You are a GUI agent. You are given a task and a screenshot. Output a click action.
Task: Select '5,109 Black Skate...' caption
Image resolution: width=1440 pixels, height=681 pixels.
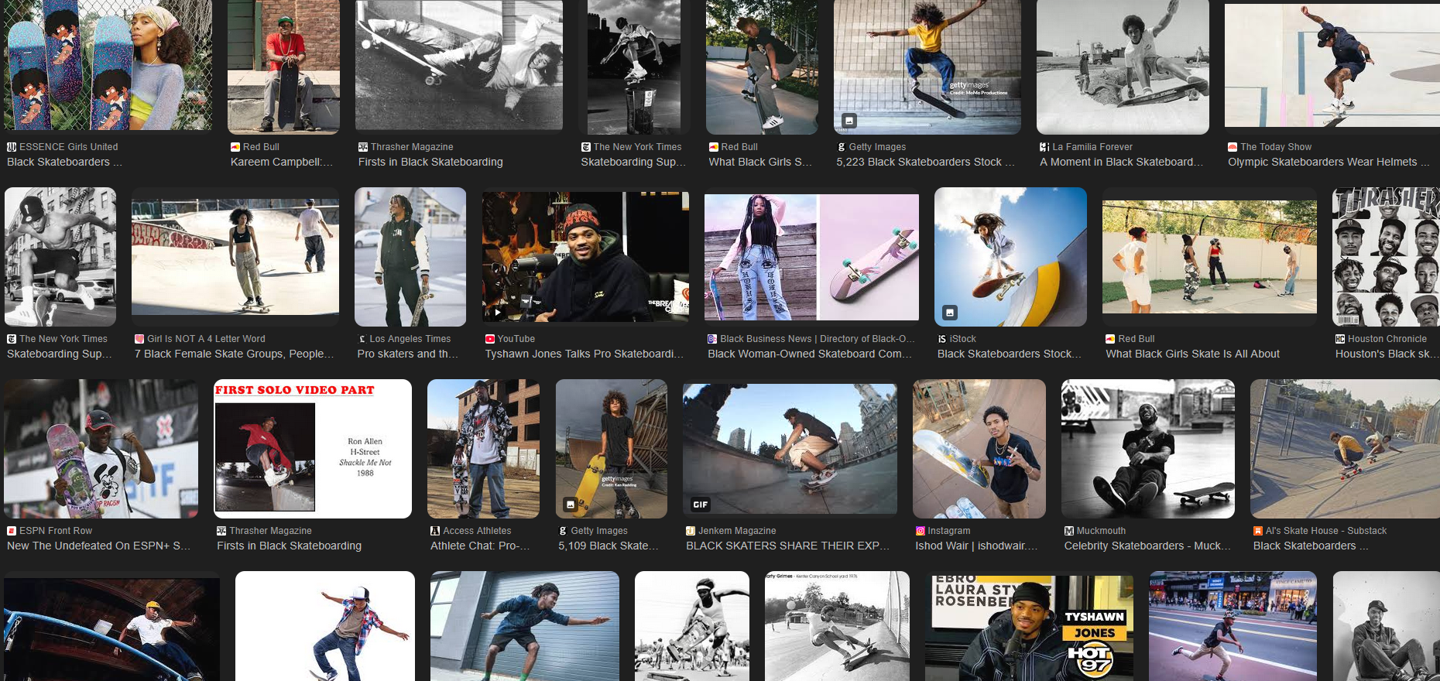coord(609,546)
